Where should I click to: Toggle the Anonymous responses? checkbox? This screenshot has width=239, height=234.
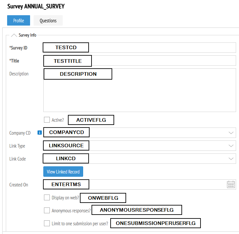point(47,210)
